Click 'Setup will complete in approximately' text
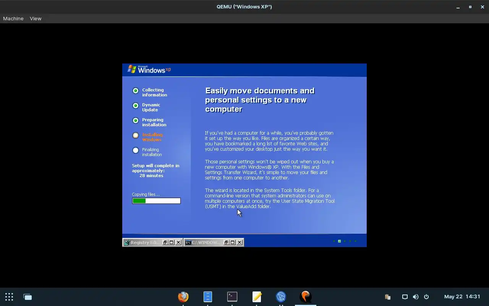The image size is (489, 306). [155, 168]
